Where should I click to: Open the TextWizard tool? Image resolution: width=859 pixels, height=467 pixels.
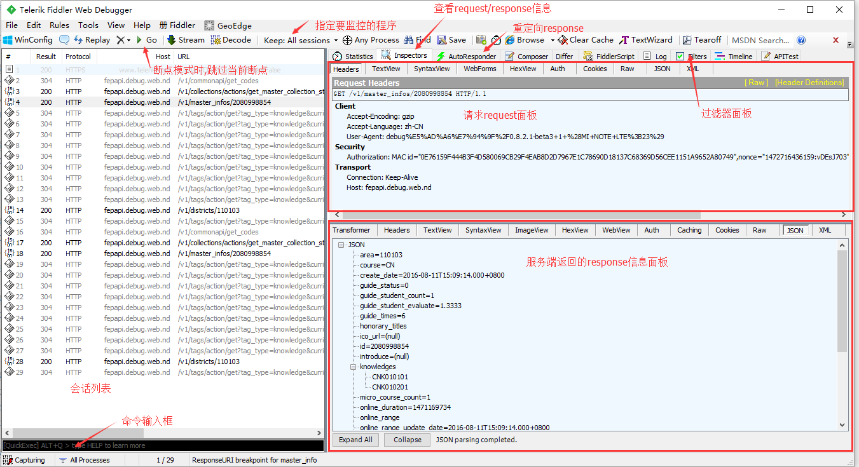click(x=646, y=40)
